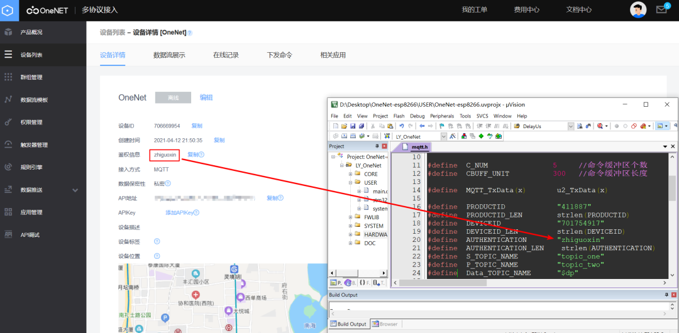Click the Undo arrow in µVision toolbar
Image resolution: width=679 pixels, height=333 pixels.
(401, 126)
